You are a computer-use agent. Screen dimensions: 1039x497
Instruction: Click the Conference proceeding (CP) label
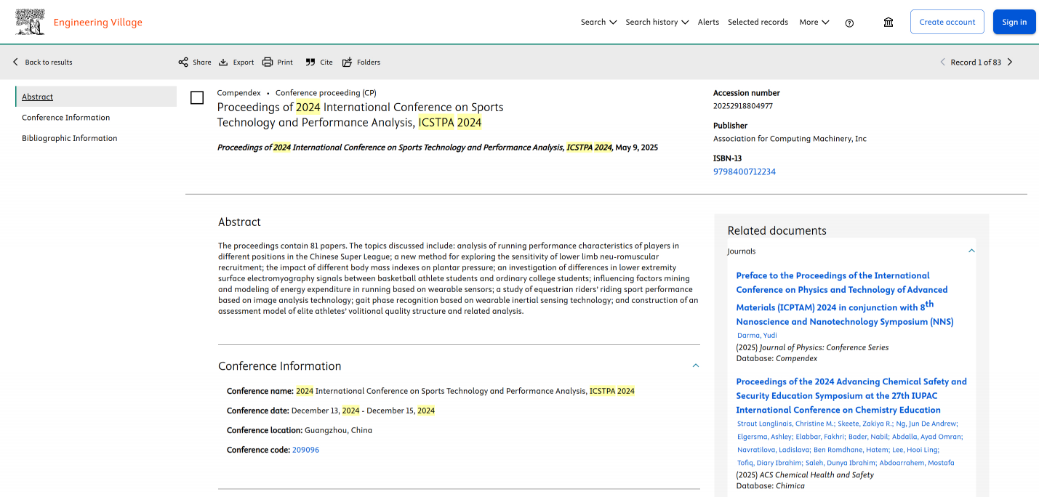326,93
